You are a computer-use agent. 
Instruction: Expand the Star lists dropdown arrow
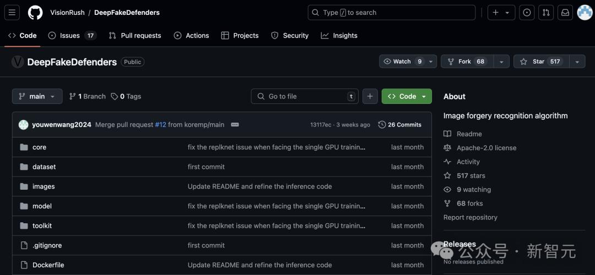tap(577, 62)
